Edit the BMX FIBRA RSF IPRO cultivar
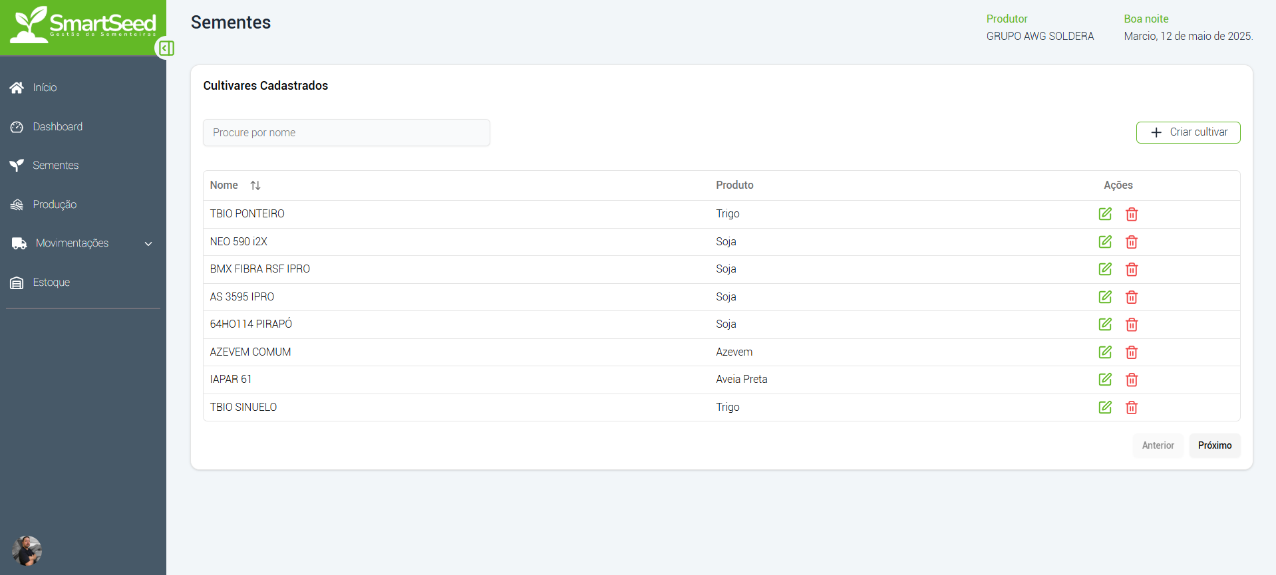Screen dimensions: 1276x575 point(1105,269)
